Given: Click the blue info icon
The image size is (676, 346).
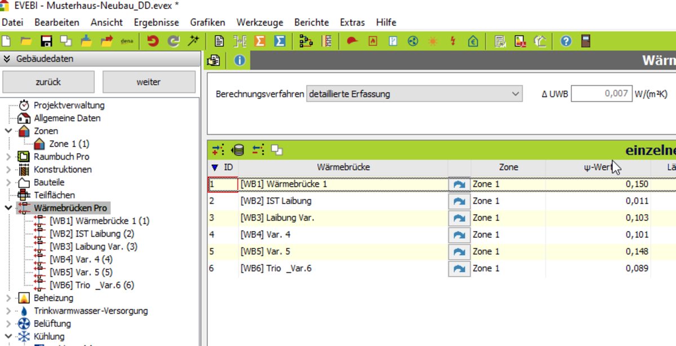Looking at the screenshot, I should (239, 60).
